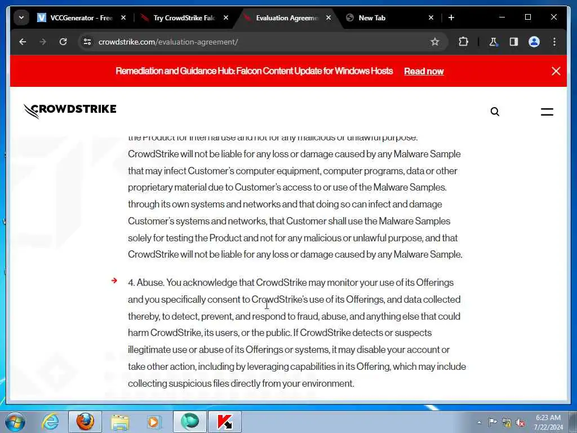
Task: Open the Chrome three-dot menu
Action: (x=554, y=42)
